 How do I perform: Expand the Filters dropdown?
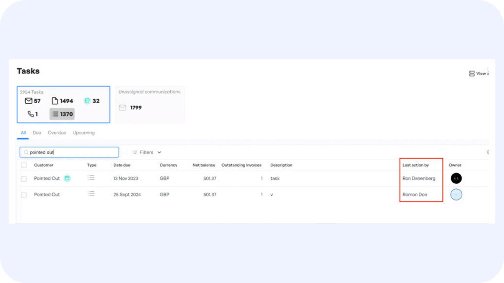pos(147,152)
